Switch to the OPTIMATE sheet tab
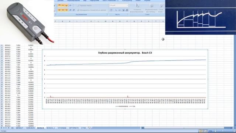 74,128
